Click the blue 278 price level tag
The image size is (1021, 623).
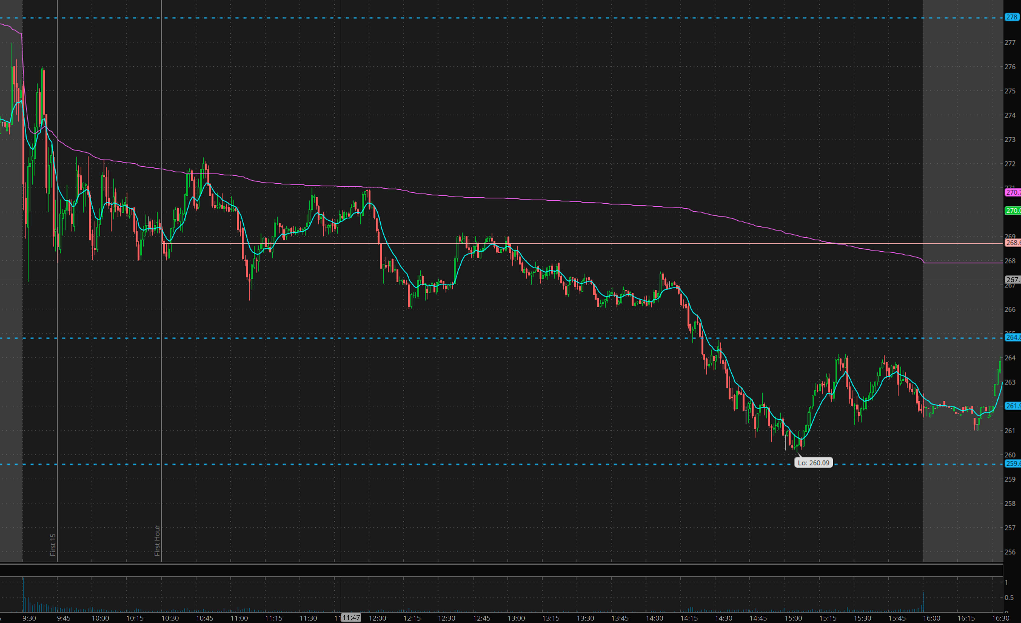[1012, 17]
